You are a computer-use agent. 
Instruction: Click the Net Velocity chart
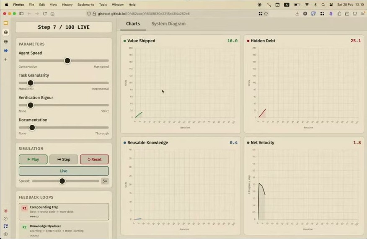(x=304, y=186)
